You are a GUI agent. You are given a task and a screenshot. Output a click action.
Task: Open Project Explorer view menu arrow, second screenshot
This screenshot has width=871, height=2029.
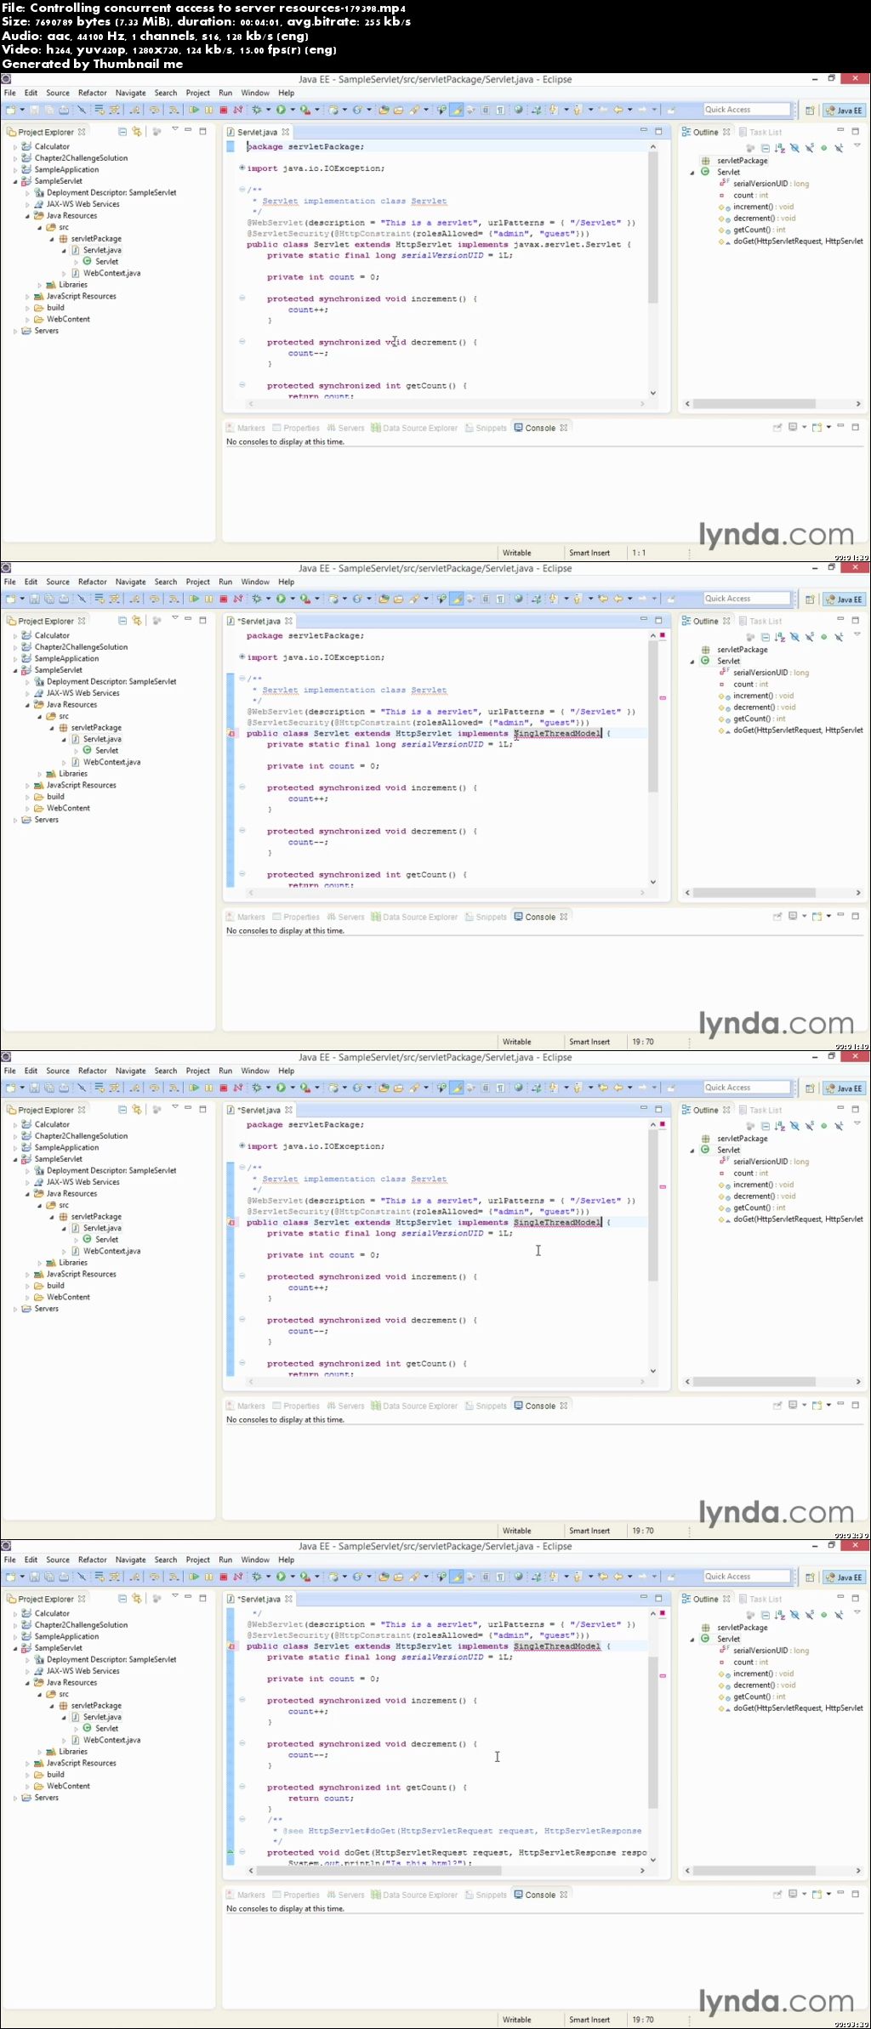pyautogui.click(x=174, y=618)
